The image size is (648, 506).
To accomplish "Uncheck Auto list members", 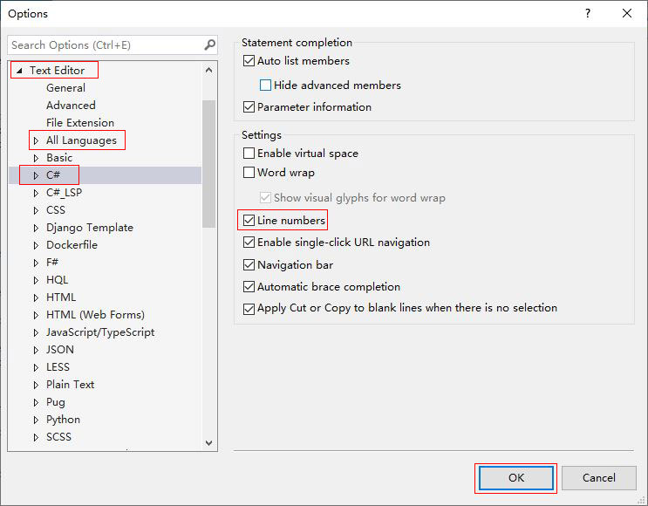I will 249,61.
